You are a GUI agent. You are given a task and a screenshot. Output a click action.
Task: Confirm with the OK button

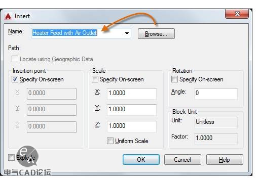141,159
